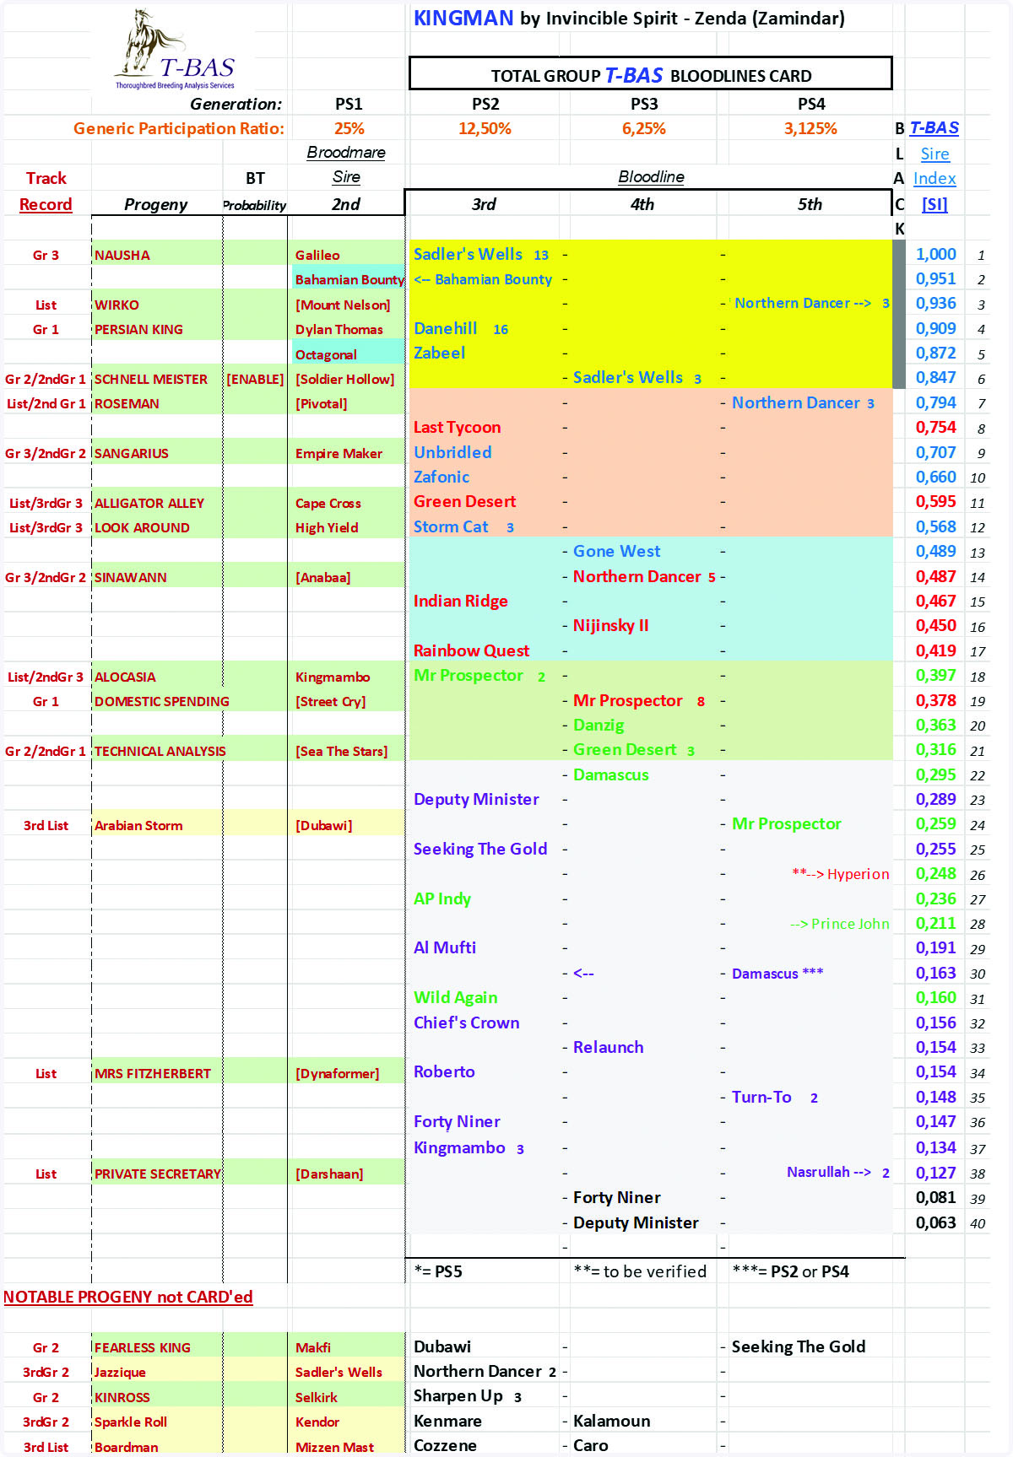Click the Galileo broodmare sire cell
This screenshot has height=1457, width=1013.
coord(317,255)
